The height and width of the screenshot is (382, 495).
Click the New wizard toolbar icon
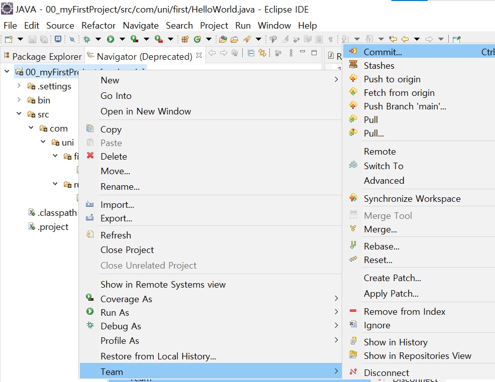click(x=9, y=39)
